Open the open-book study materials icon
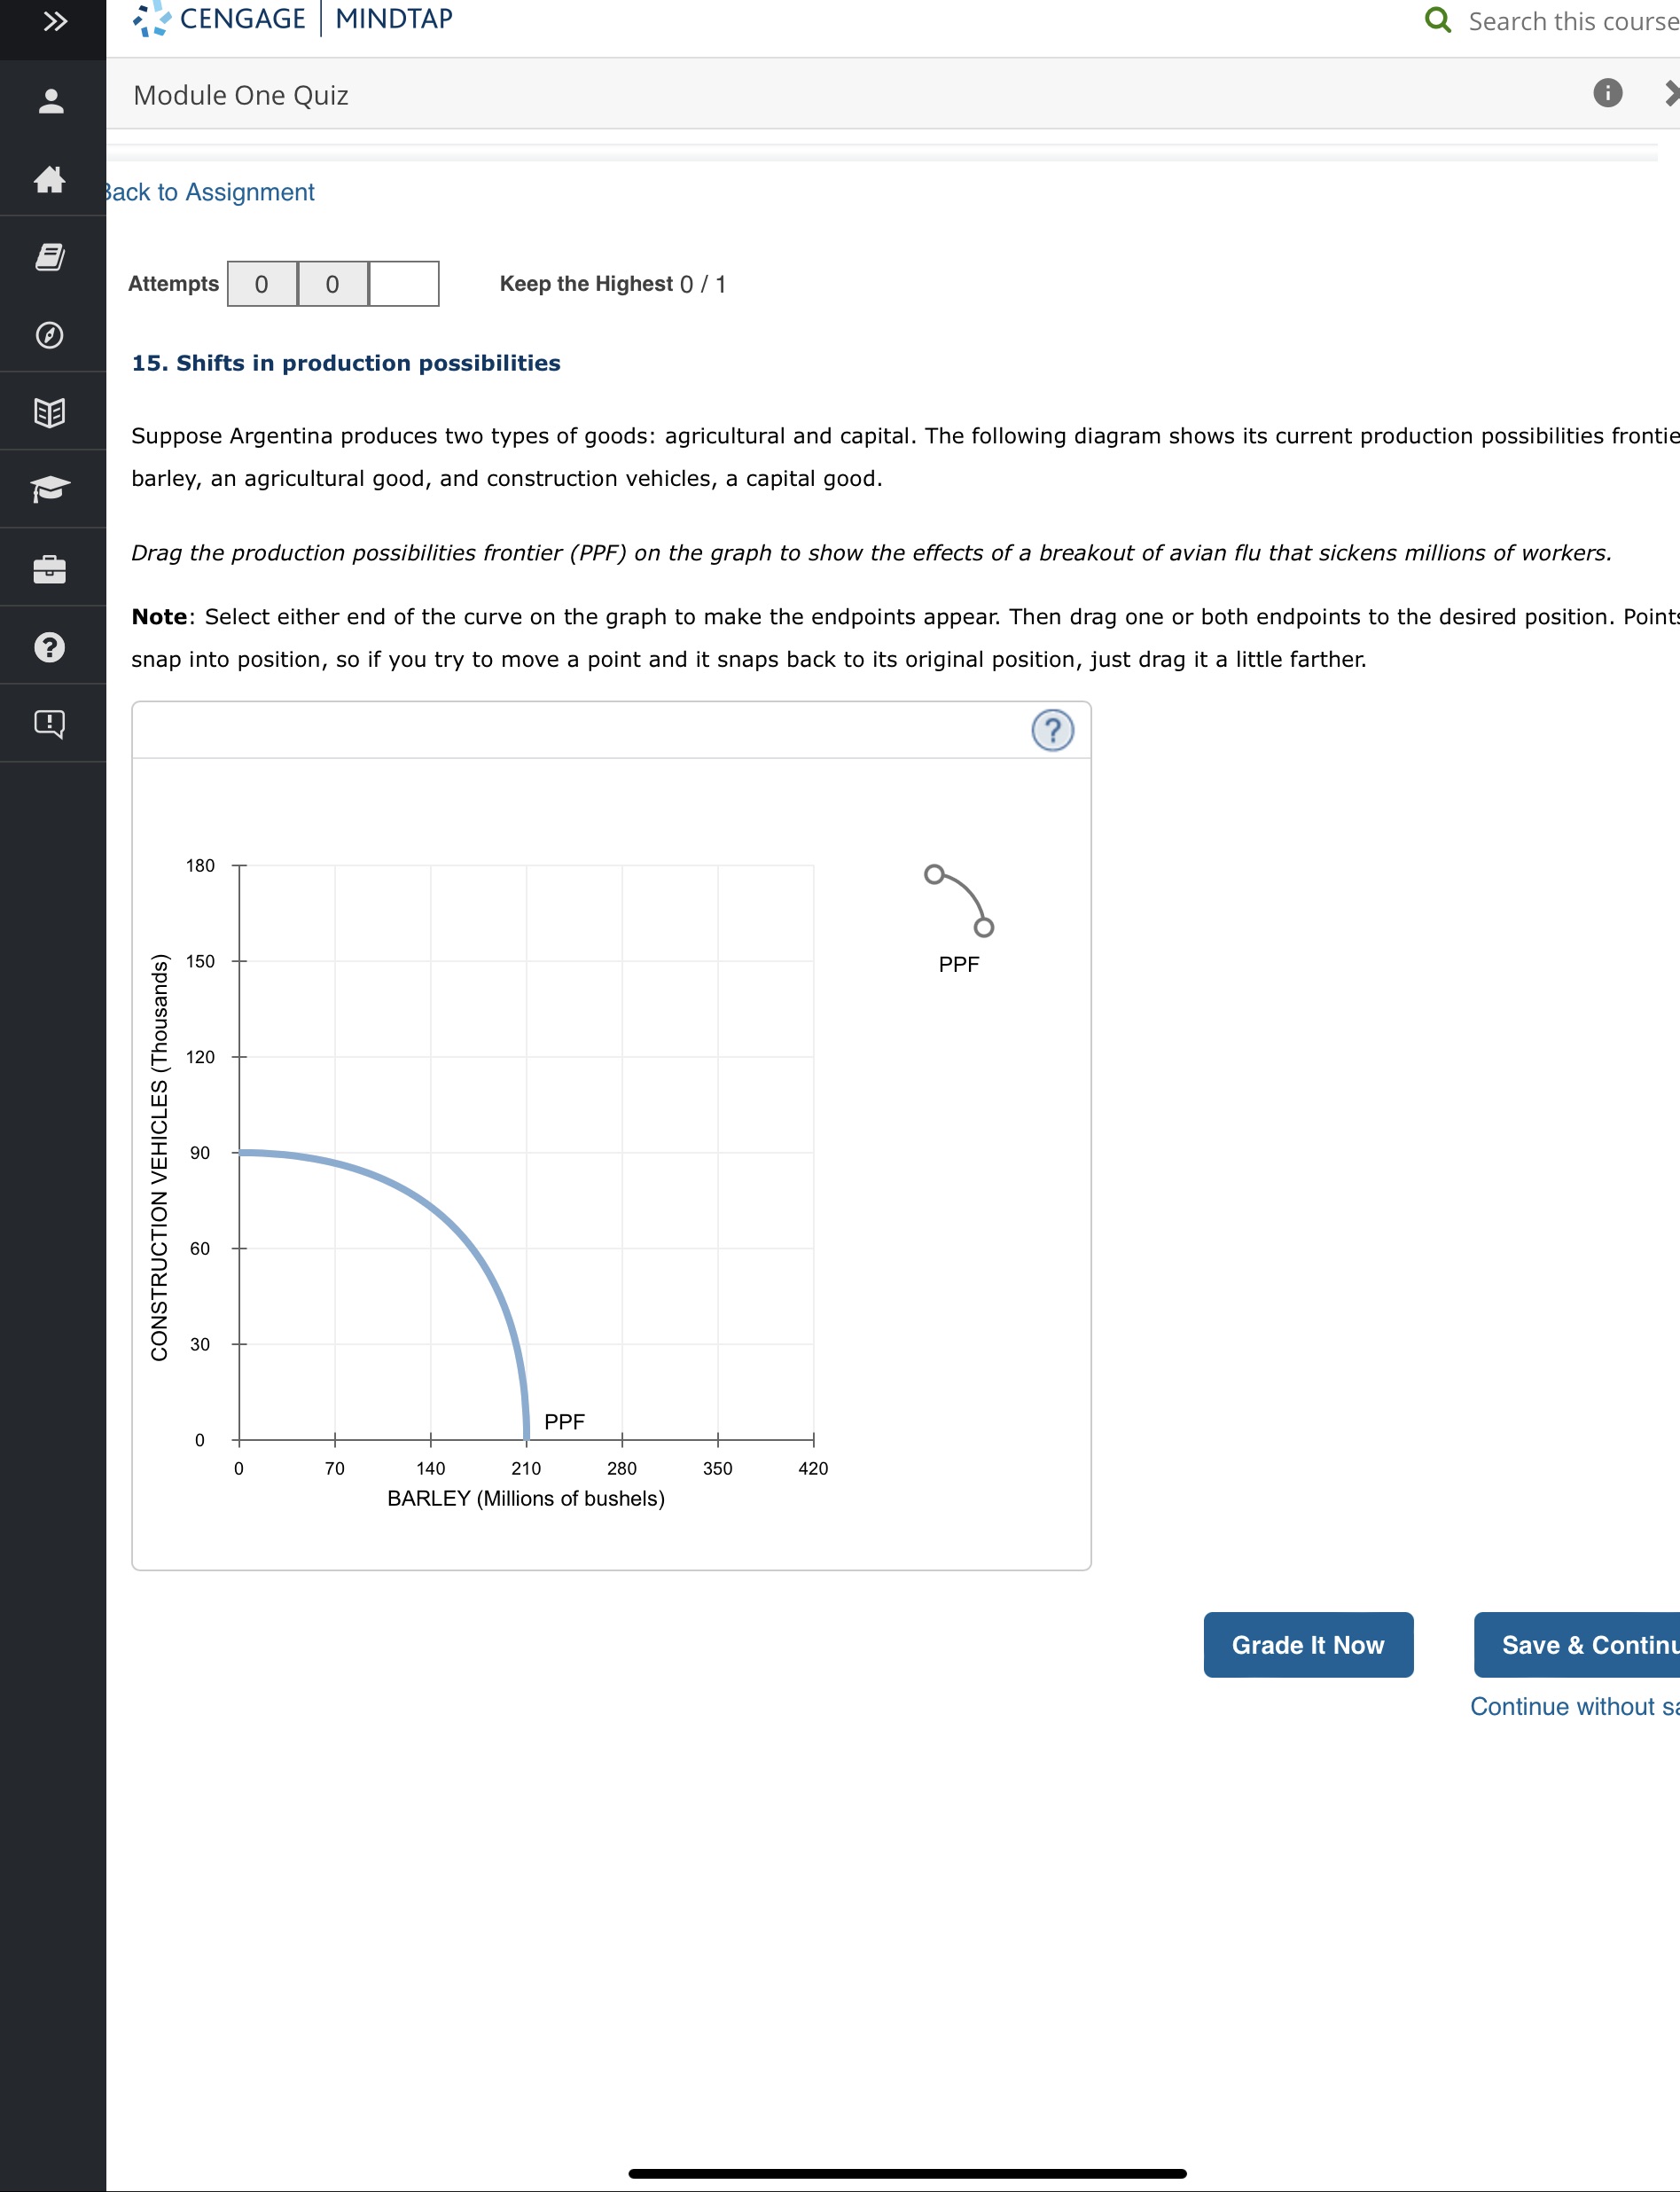Image resolution: width=1680 pixels, height=2192 pixels. (51, 411)
